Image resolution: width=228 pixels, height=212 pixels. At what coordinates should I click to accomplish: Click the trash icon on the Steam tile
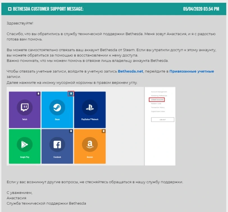tap(71, 93)
